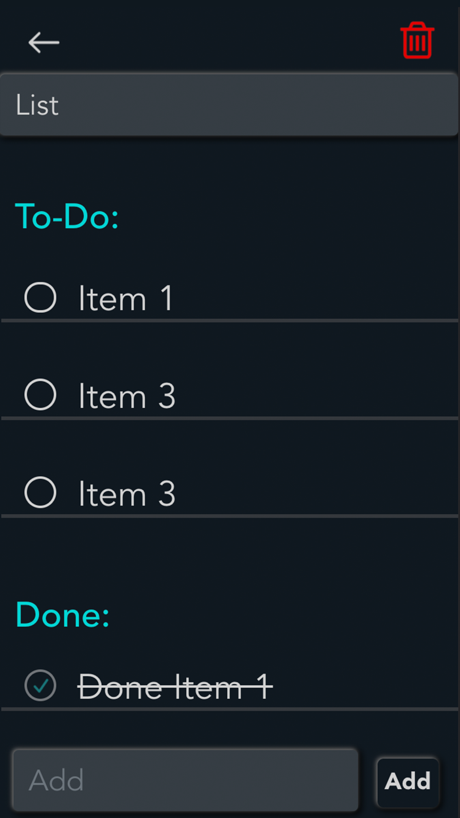Tap the teal check icon beside Done Item 1
The height and width of the screenshot is (818, 460).
coord(40,686)
